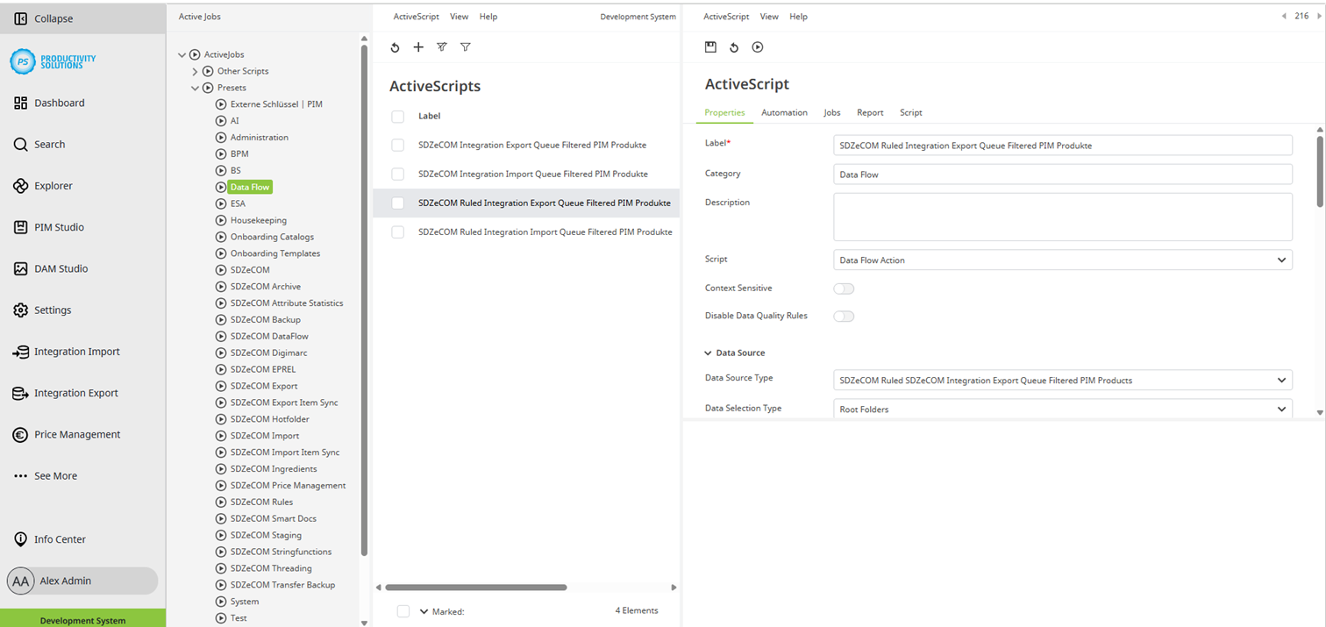This screenshot has width=1326, height=627.
Task: Select the Data Flow preset in the tree
Action: 250,187
